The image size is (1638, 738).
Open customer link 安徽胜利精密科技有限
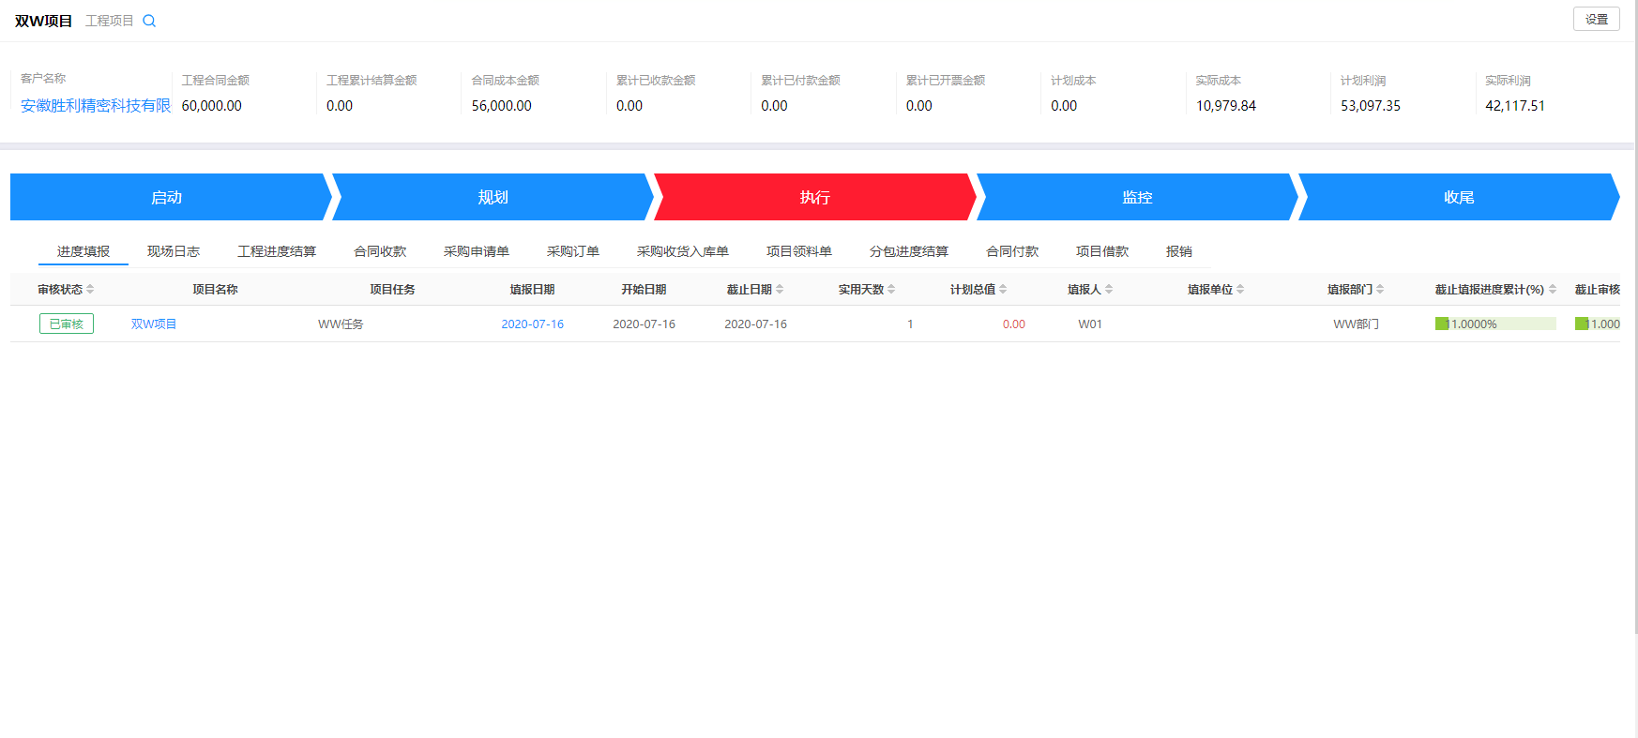pyautogui.click(x=96, y=106)
